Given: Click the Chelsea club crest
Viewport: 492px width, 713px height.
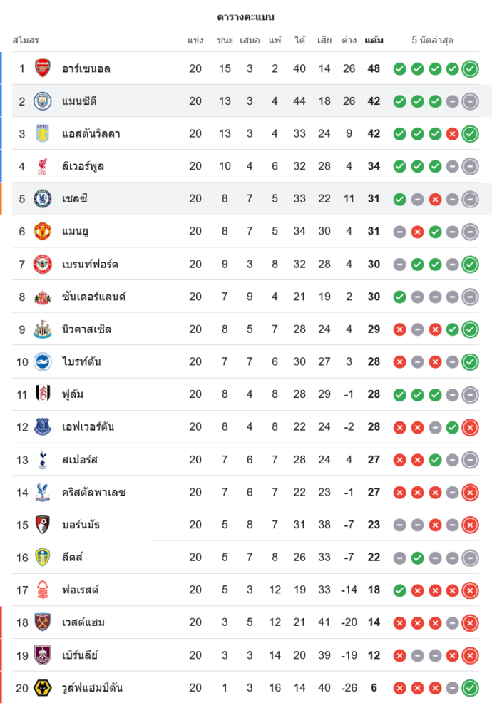Looking at the screenshot, I should (43, 199).
